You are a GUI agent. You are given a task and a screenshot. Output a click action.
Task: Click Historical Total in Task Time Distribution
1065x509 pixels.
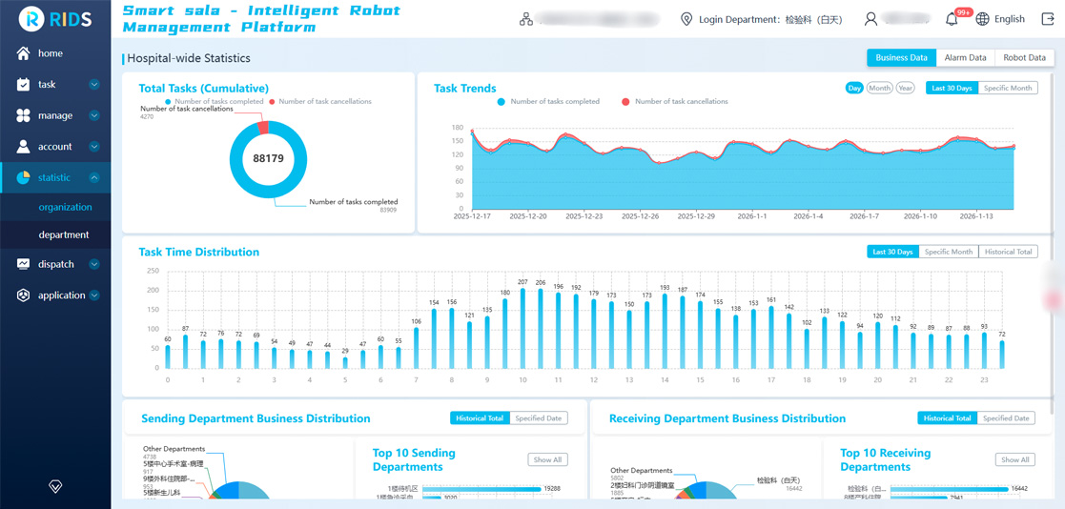click(1008, 252)
